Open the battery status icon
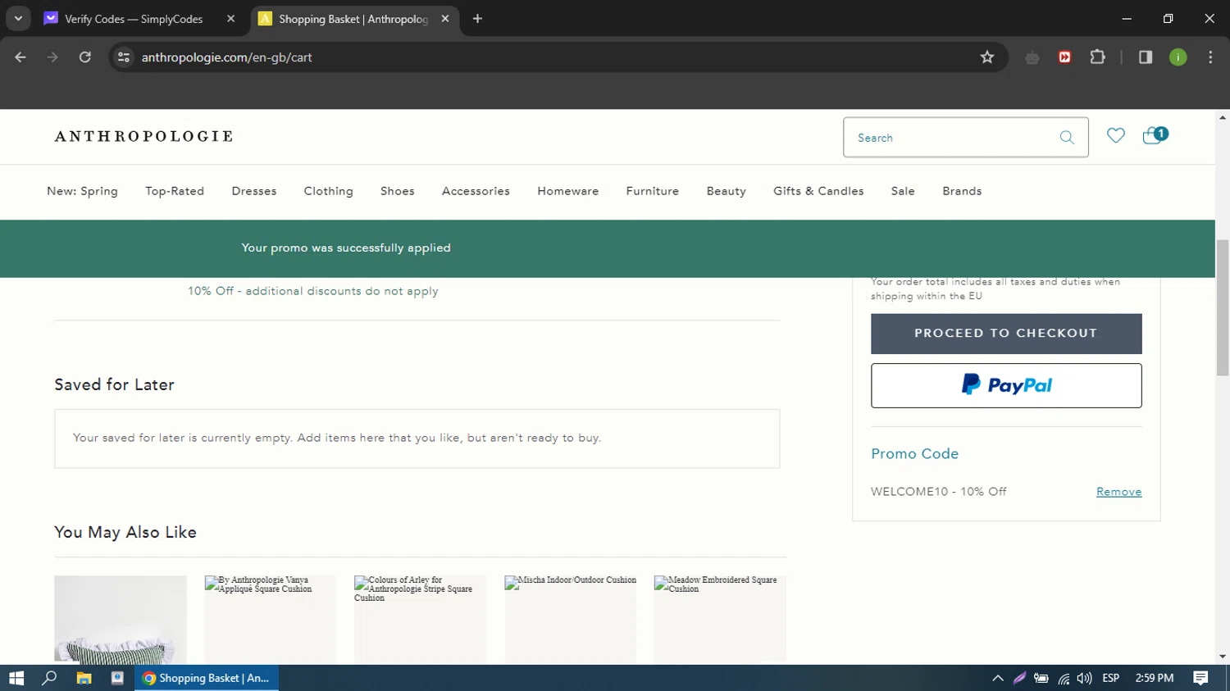Viewport: 1230px width, 691px height. click(x=1041, y=678)
